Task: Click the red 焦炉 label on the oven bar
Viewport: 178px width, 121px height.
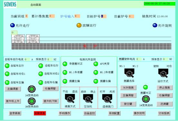Action: [90, 46]
